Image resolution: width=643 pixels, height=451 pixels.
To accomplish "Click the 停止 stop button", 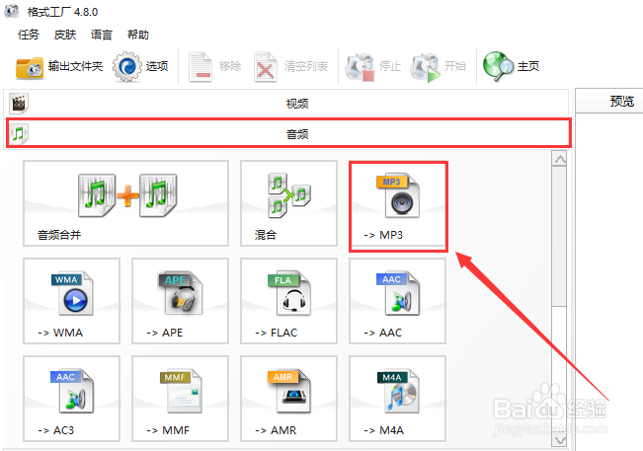I will click(x=373, y=66).
